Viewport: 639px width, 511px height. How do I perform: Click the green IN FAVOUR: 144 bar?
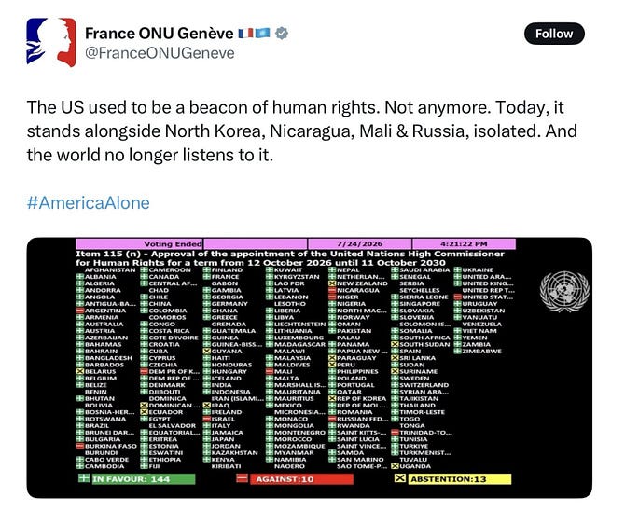144,479
